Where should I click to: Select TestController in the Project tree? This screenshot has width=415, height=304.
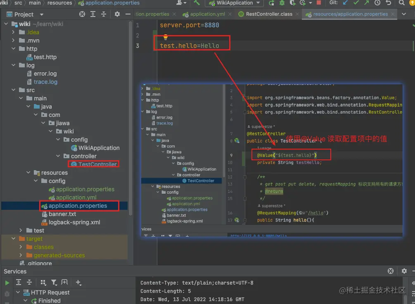(94, 164)
